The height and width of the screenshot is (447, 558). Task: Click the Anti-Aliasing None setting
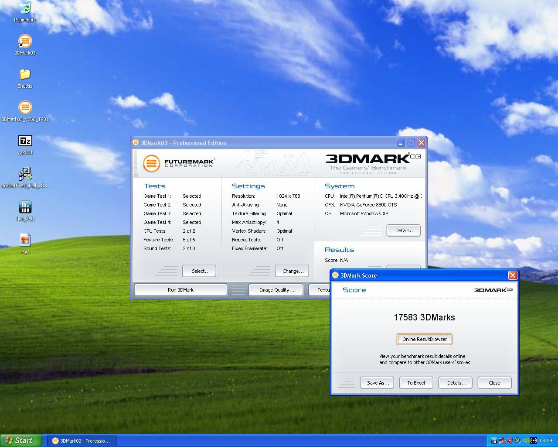(260, 205)
